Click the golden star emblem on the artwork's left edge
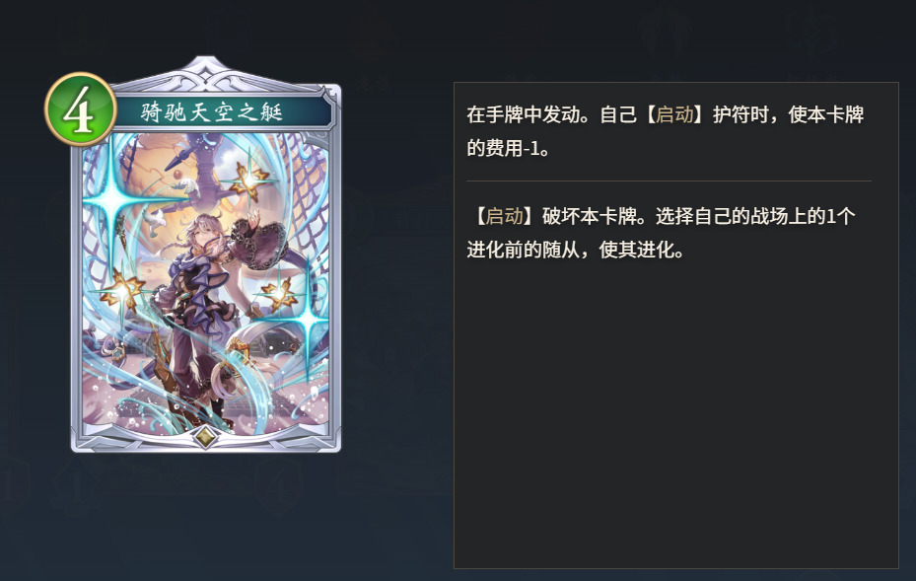This screenshot has height=581, width=916. [122, 290]
